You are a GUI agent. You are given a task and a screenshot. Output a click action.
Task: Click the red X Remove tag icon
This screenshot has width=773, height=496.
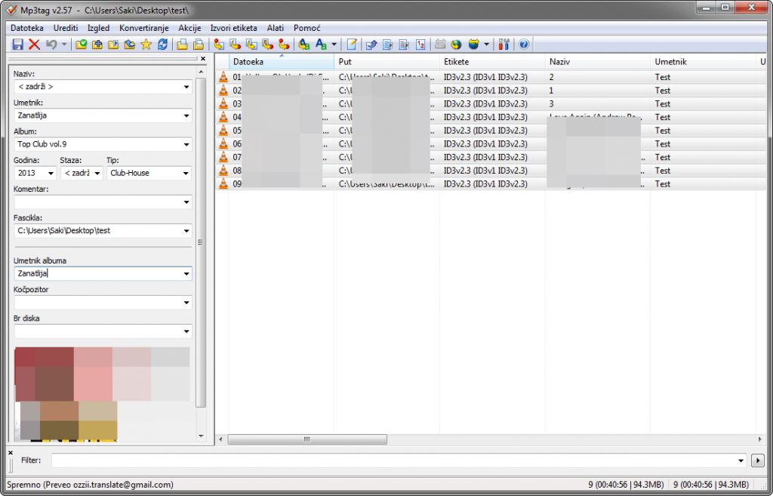pyautogui.click(x=34, y=45)
